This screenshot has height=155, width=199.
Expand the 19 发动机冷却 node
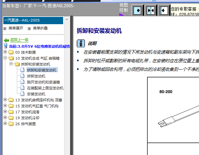(5, 118)
